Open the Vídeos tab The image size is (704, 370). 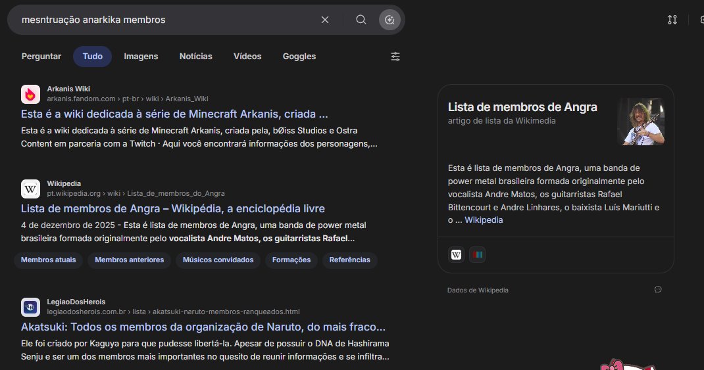click(x=247, y=57)
